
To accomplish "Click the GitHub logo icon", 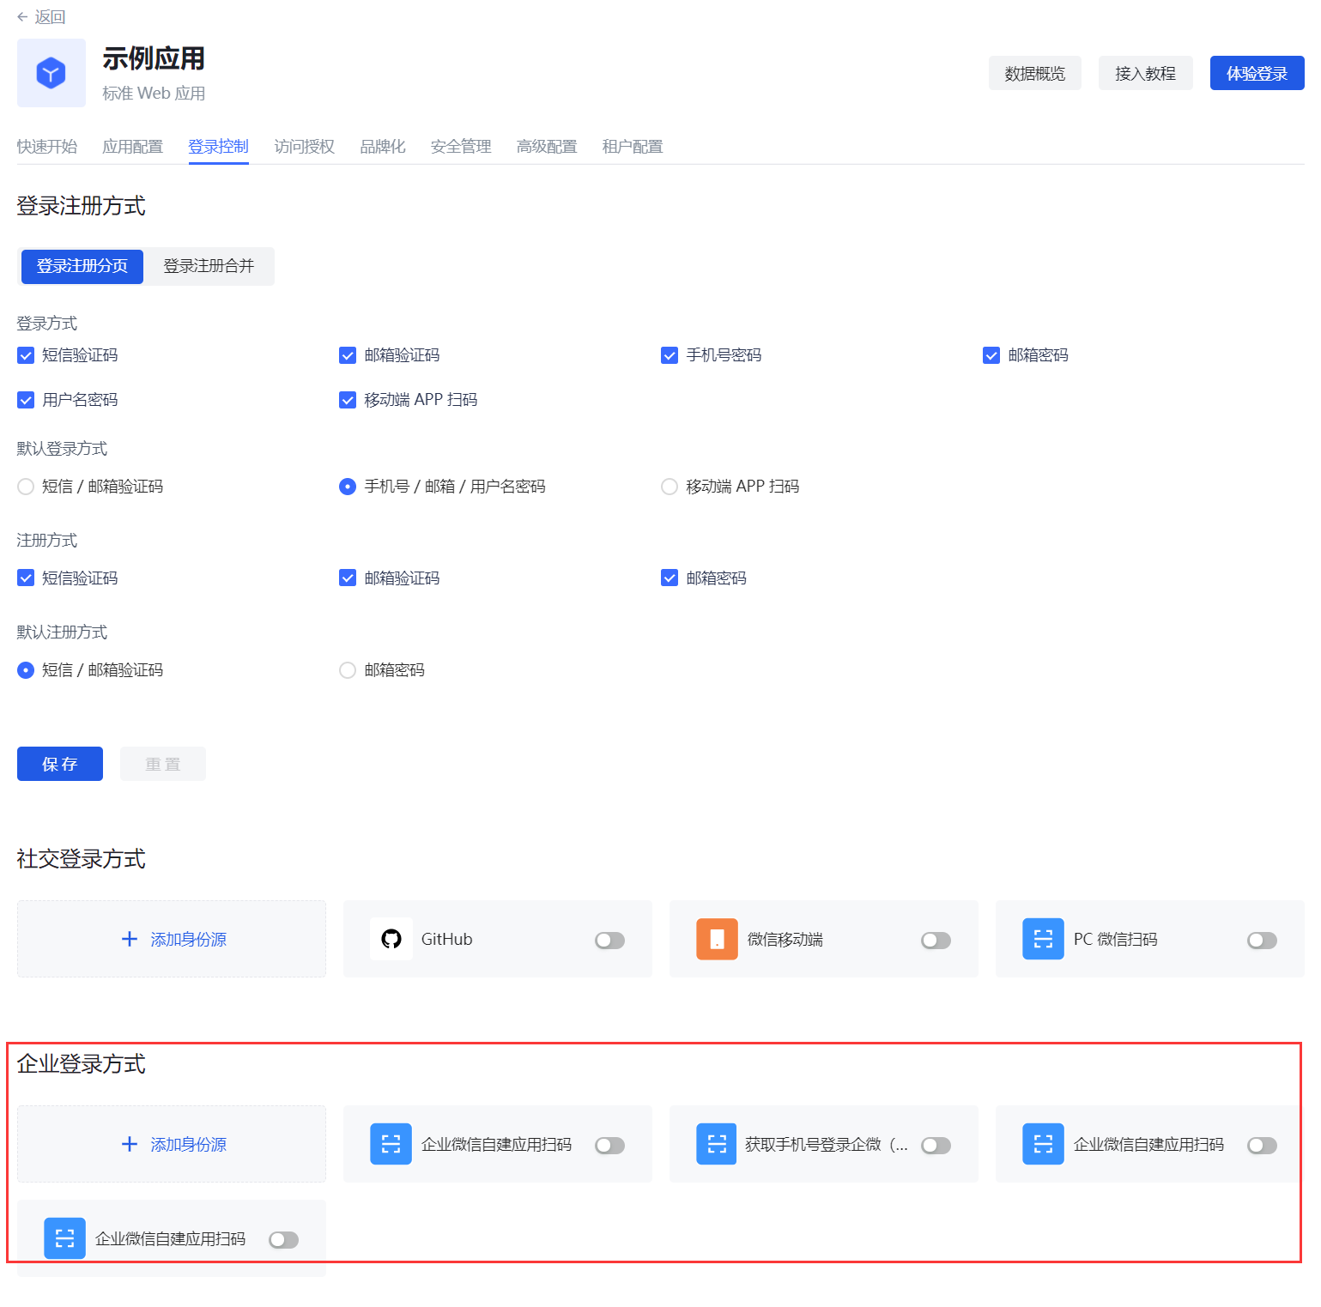I will tap(391, 939).
